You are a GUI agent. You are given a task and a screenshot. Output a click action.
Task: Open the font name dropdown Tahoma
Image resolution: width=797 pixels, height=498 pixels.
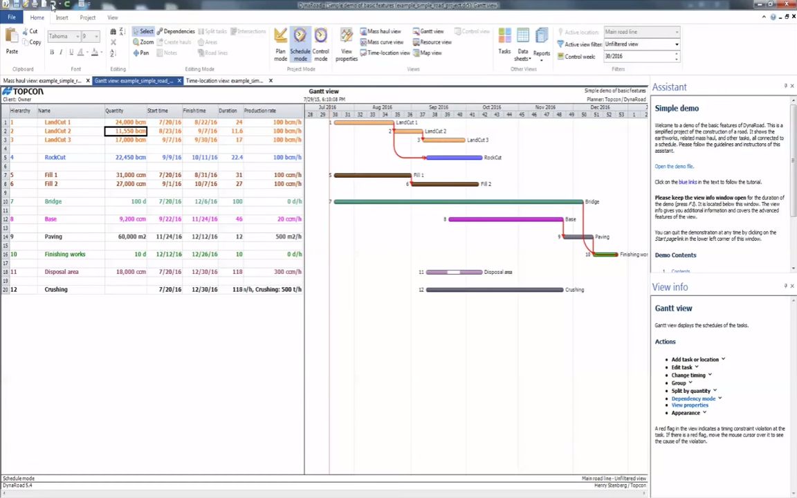click(77, 37)
